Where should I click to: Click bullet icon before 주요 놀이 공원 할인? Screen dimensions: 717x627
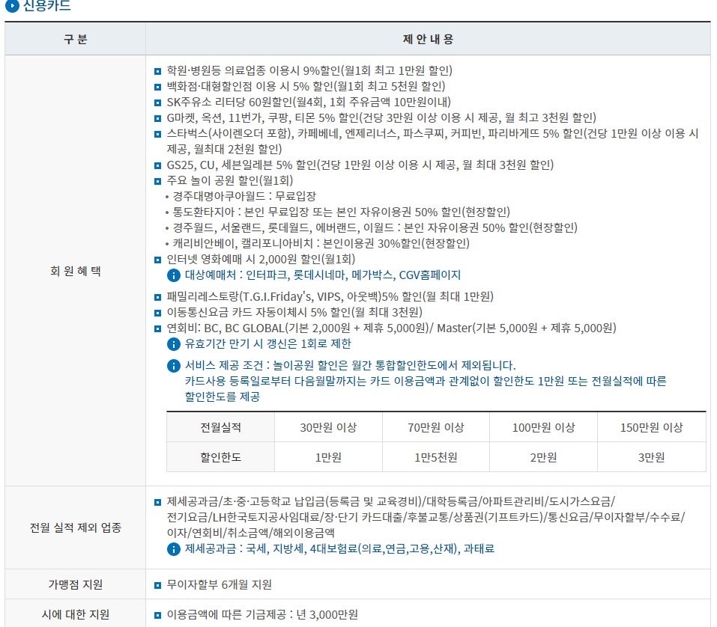coord(158,181)
